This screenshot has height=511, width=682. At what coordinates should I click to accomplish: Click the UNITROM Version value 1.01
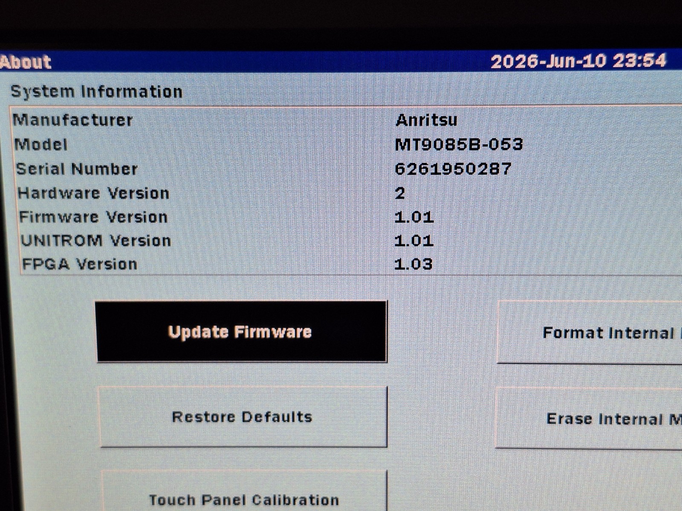[414, 241]
